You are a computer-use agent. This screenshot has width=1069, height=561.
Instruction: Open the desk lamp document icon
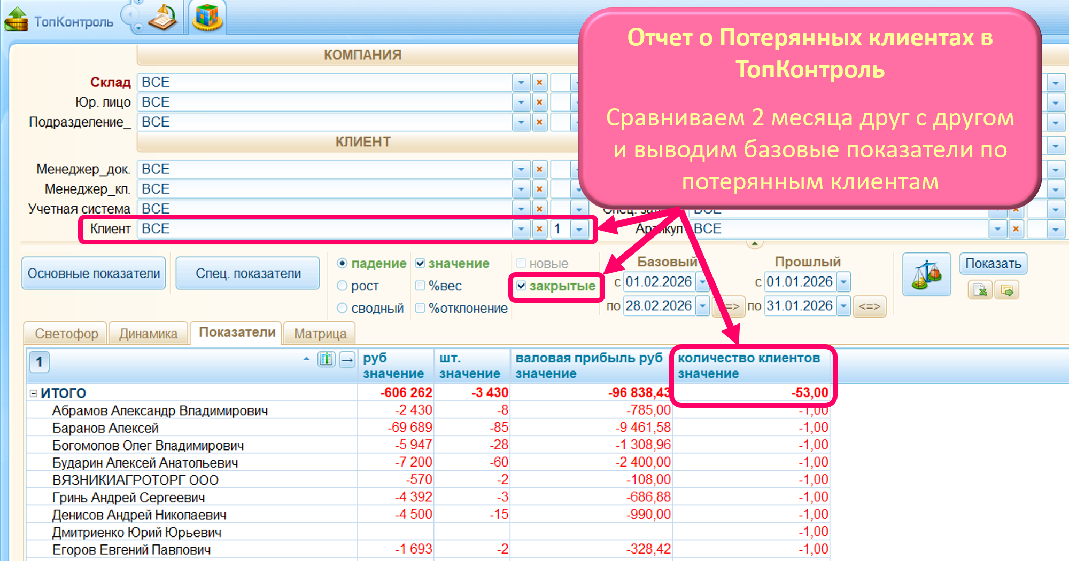point(163,18)
